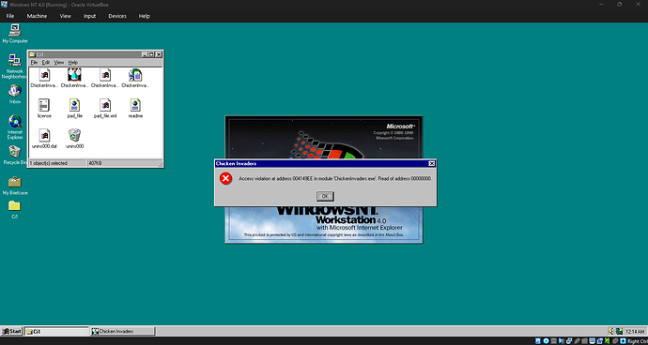The image size is (648, 345).
Task: Open the VirtualBox File menu
Action: [x=10, y=16]
